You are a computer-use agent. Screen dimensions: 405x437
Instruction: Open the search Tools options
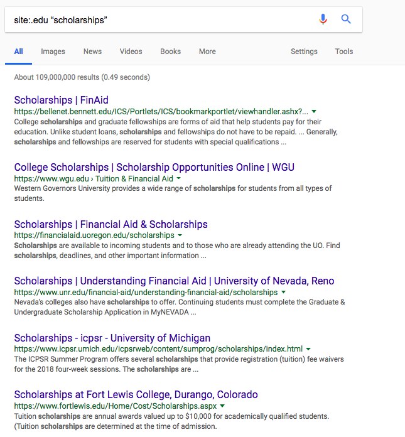point(344,51)
